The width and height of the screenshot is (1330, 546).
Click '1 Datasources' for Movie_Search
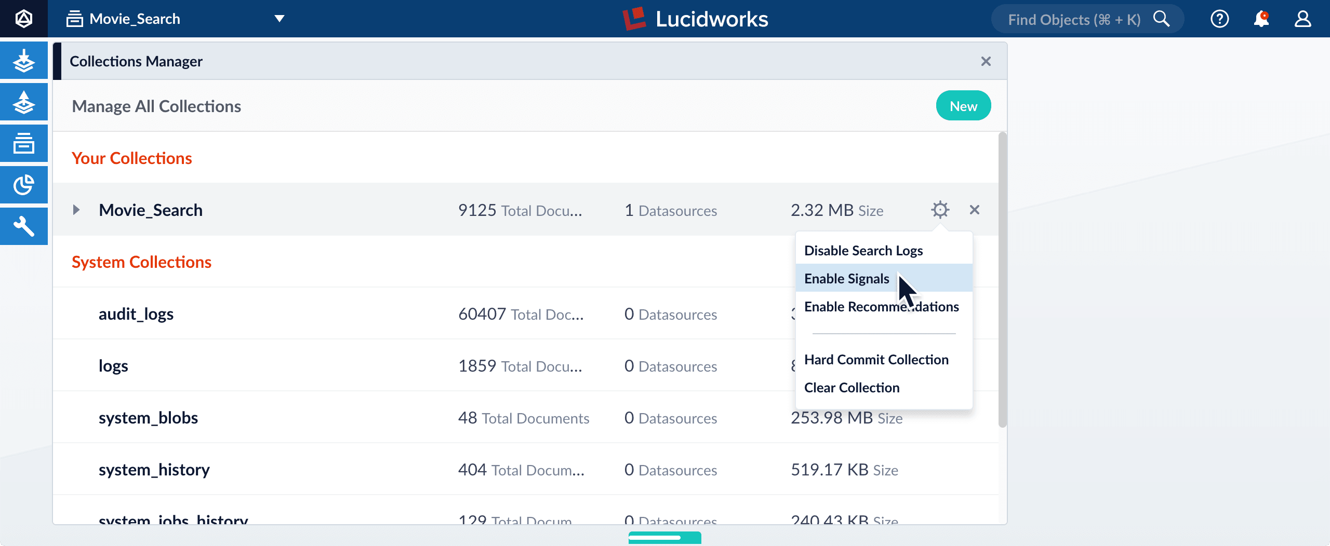[671, 210]
